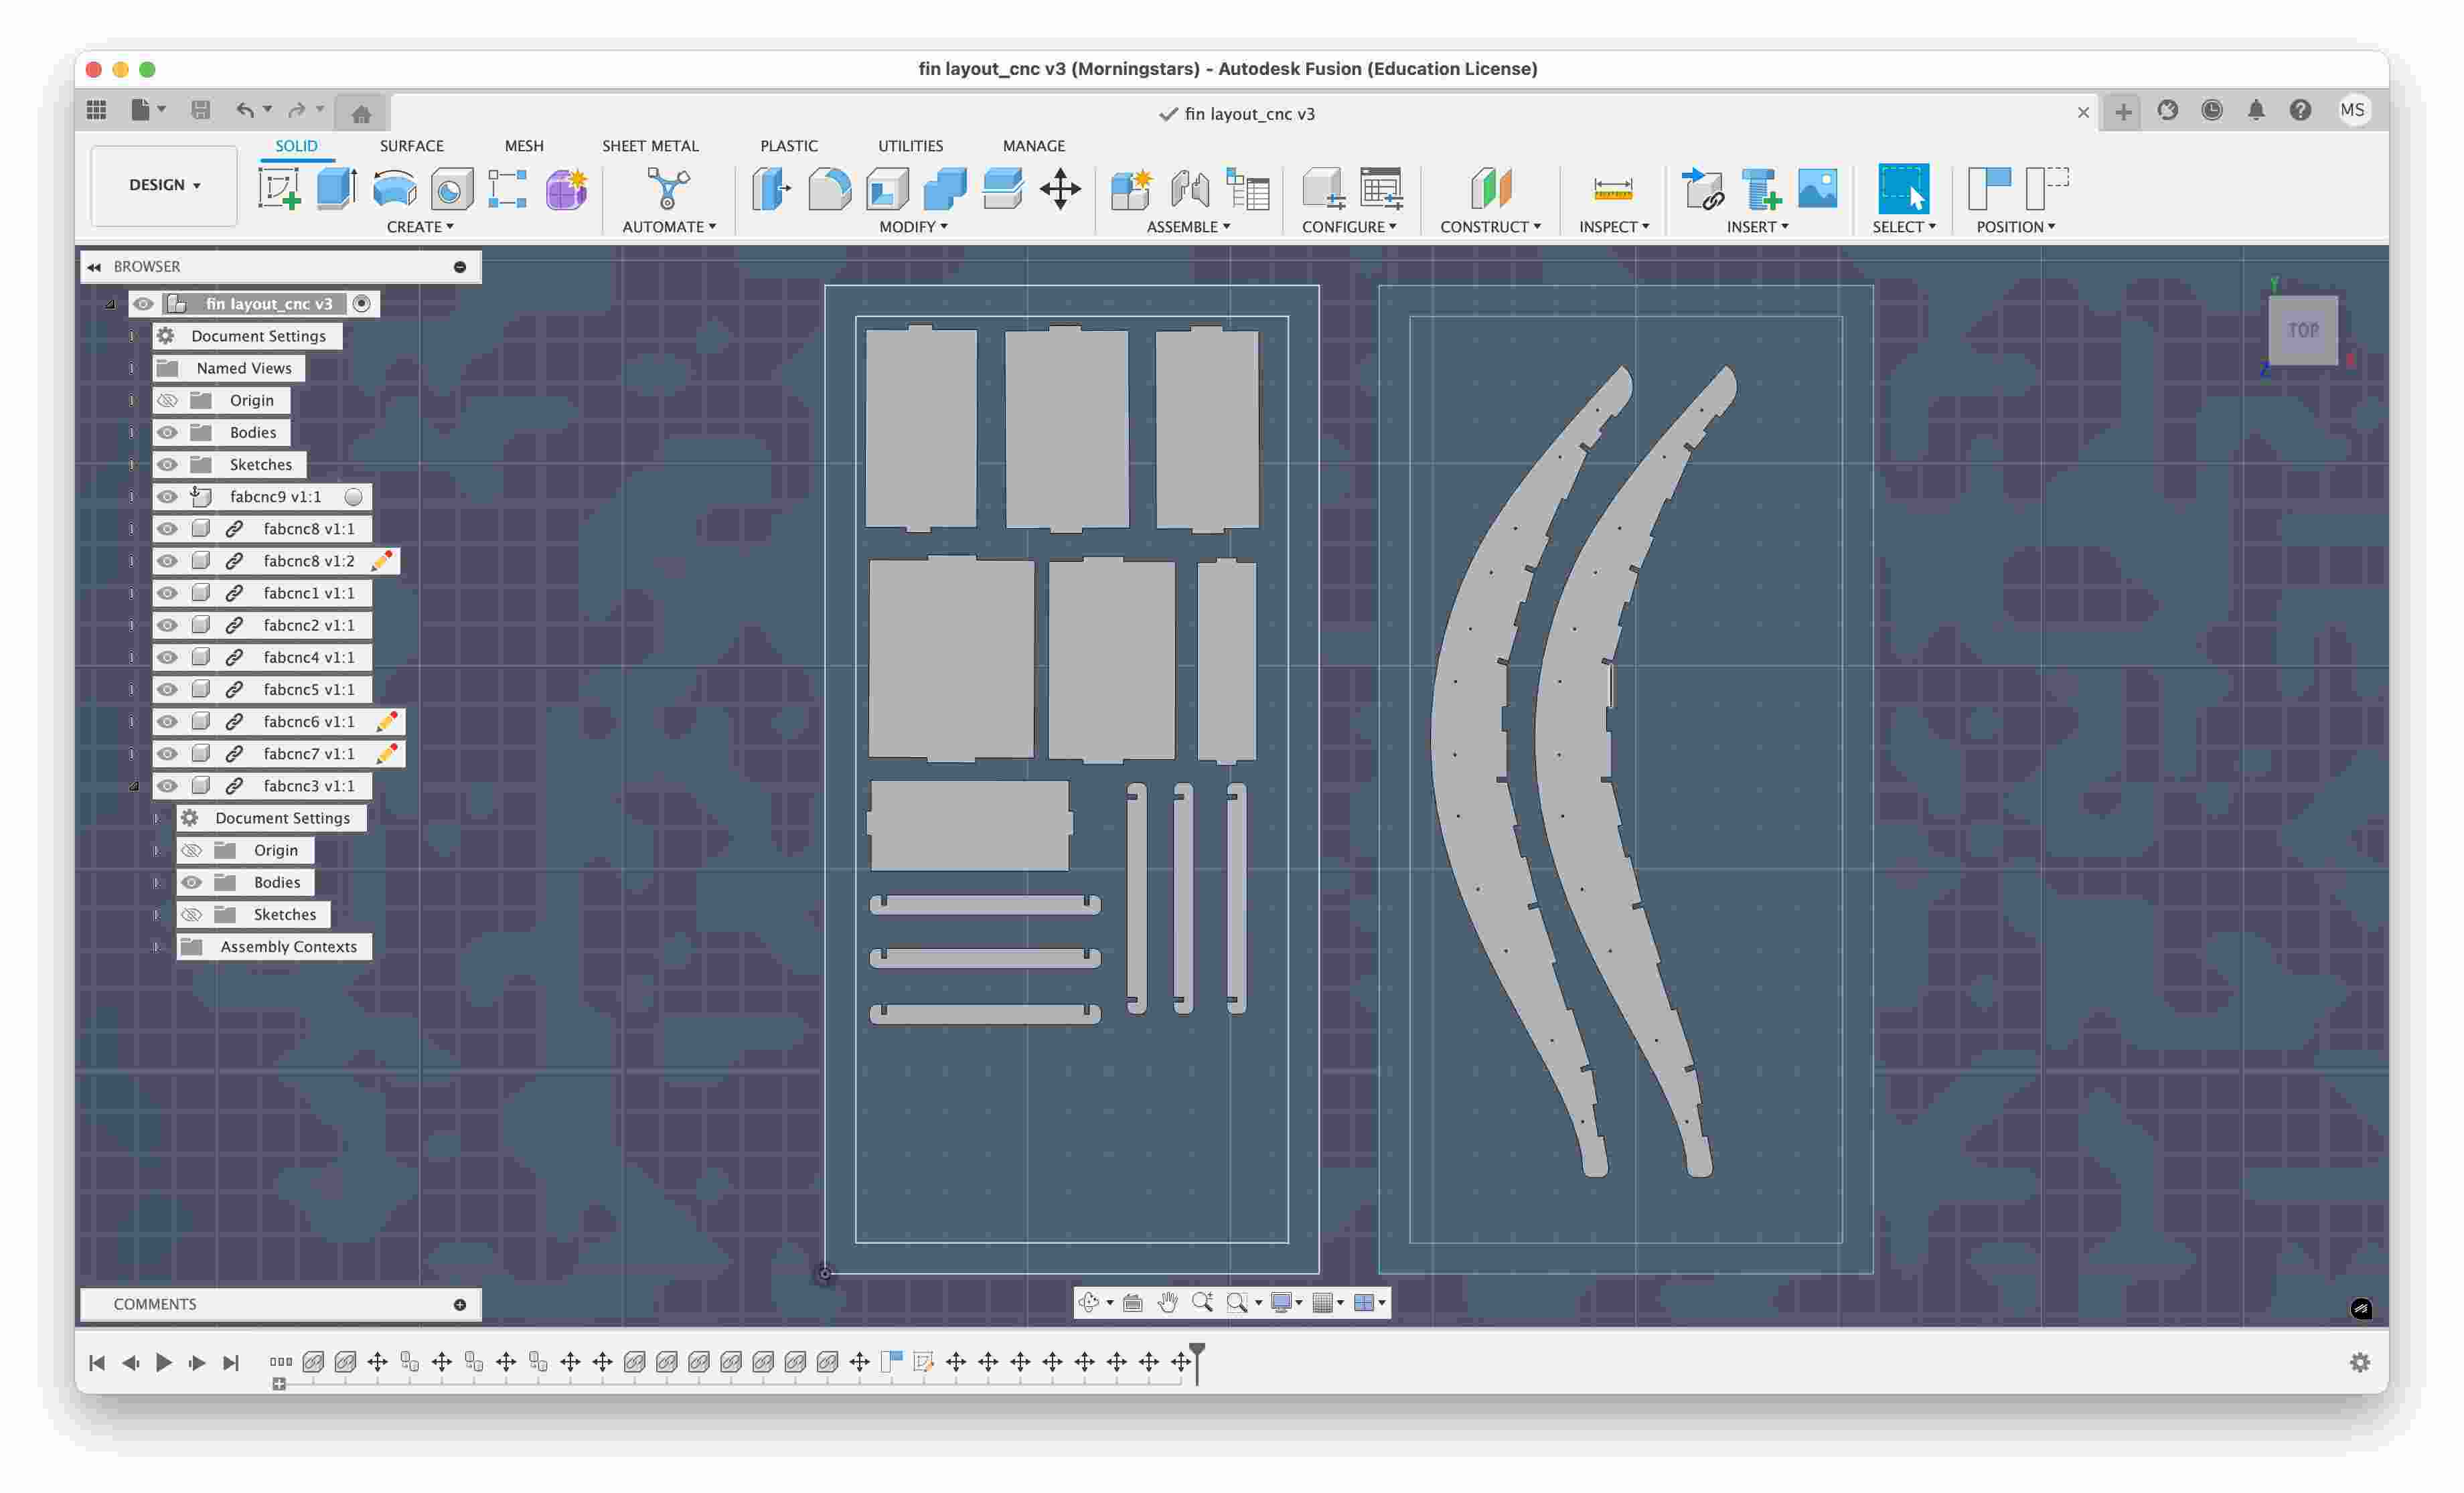Select the Joint tool icon
Image resolution: width=2464 pixels, height=1493 pixels.
pos(1190,188)
